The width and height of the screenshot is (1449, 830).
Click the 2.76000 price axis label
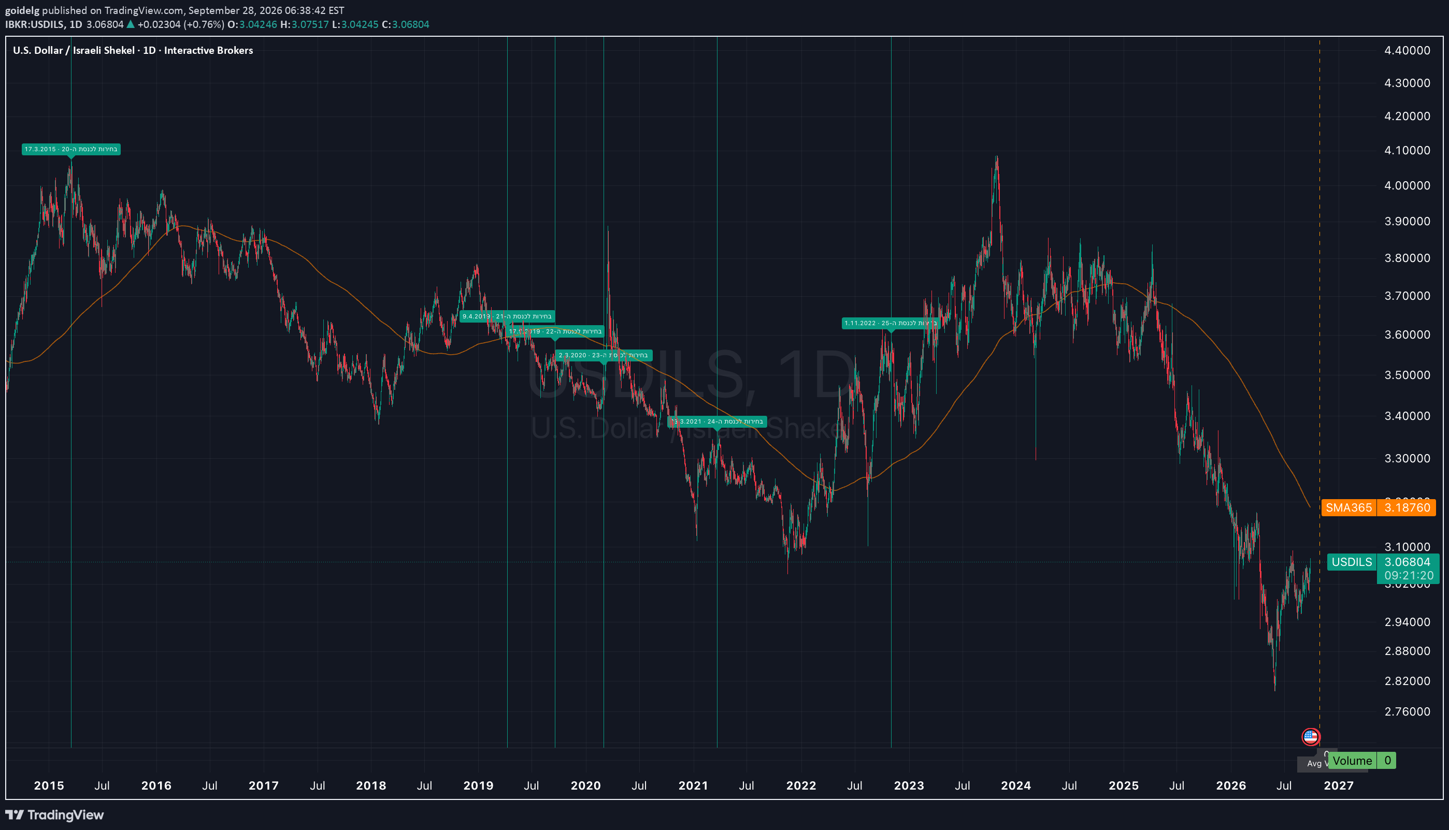[1408, 711]
